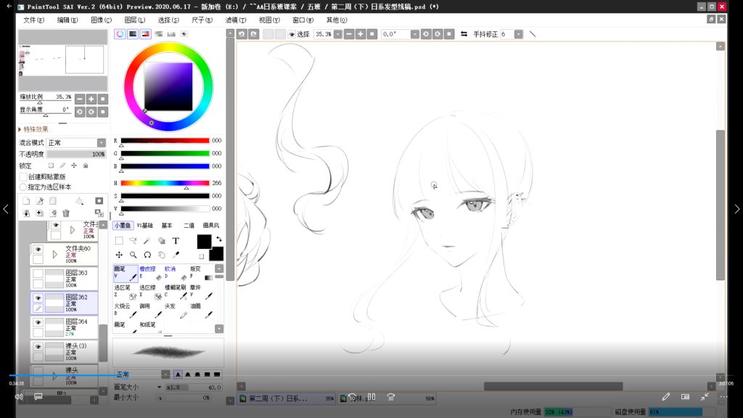Screen dimensions: 743x418
Task: Click the undo arrow in the toolbar
Action: (x=242, y=34)
